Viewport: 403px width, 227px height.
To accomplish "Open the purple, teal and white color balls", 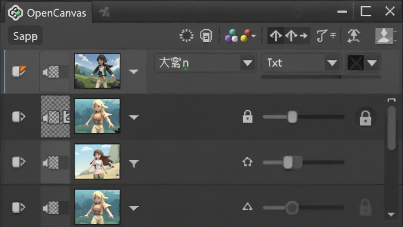I will [x=231, y=35].
